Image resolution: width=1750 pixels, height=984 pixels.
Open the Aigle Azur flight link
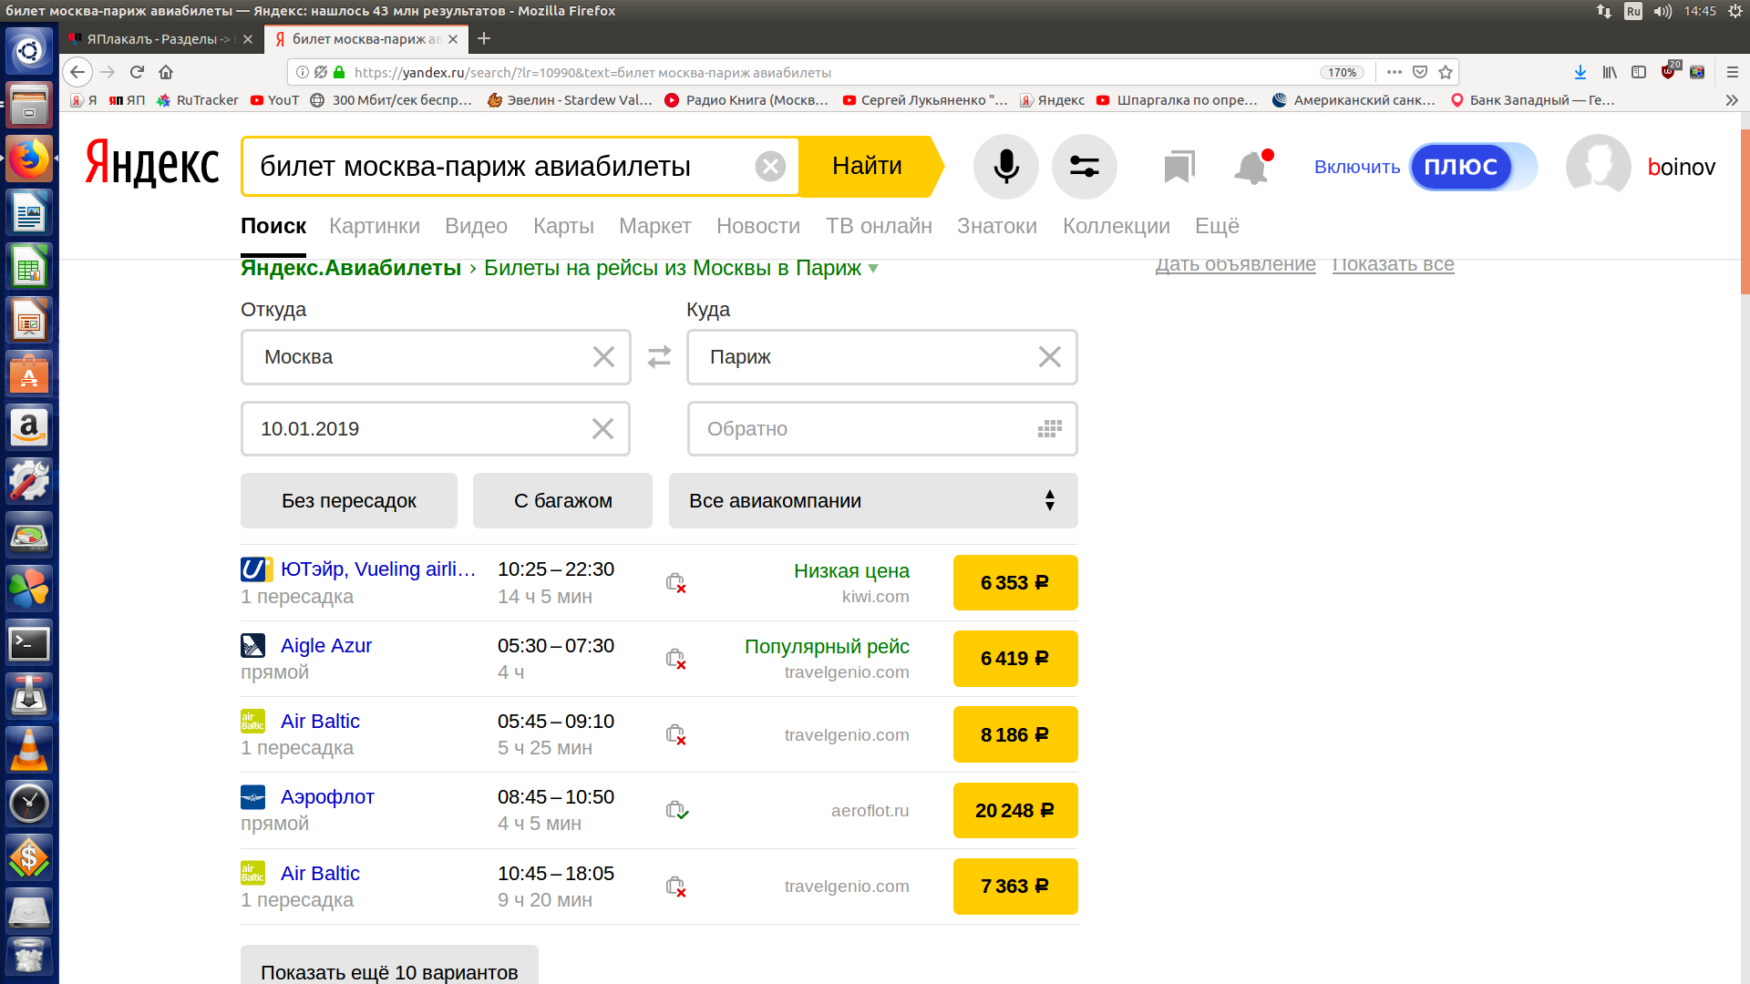click(x=326, y=645)
